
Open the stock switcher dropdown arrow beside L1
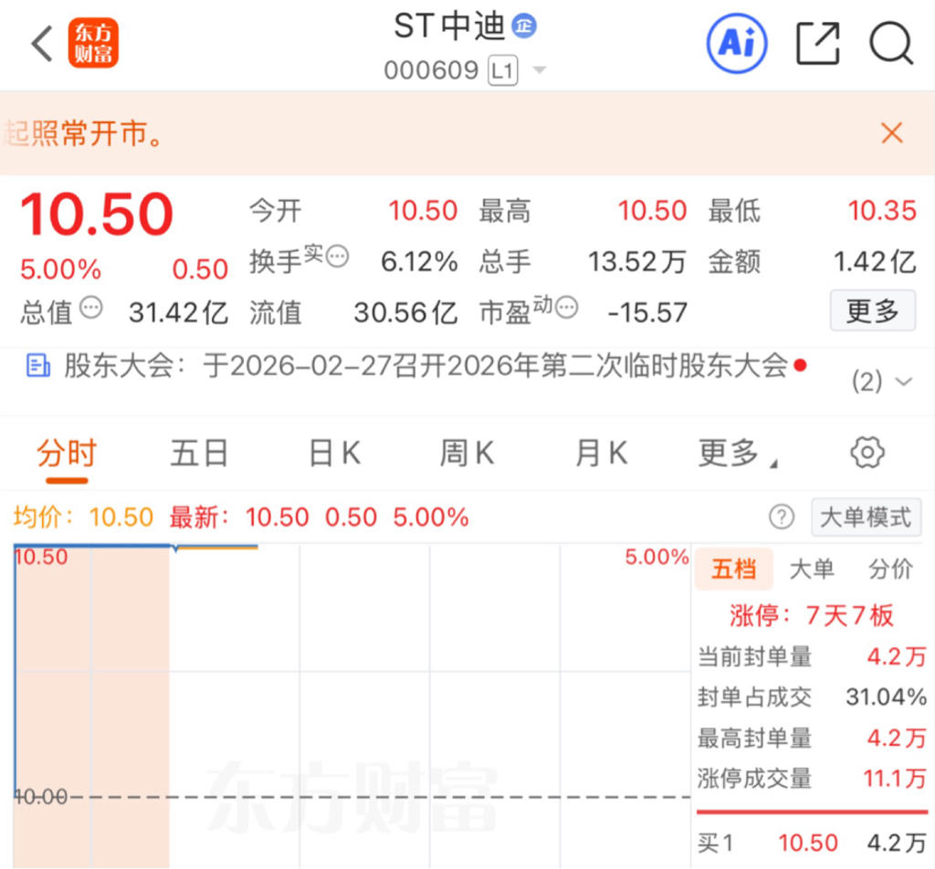point(539,70)
